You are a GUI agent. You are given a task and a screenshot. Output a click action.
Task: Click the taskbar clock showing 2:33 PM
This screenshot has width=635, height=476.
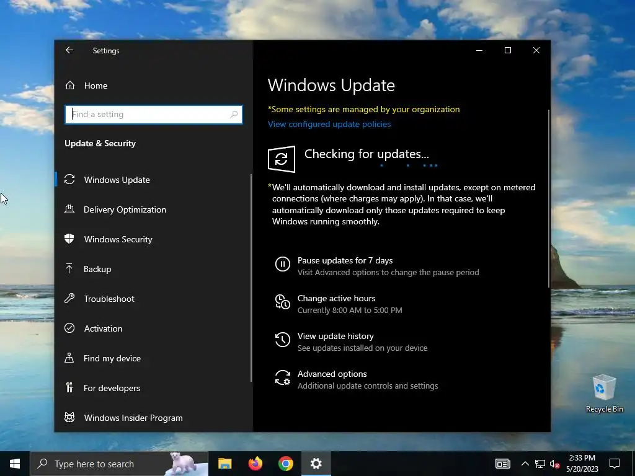582,464
